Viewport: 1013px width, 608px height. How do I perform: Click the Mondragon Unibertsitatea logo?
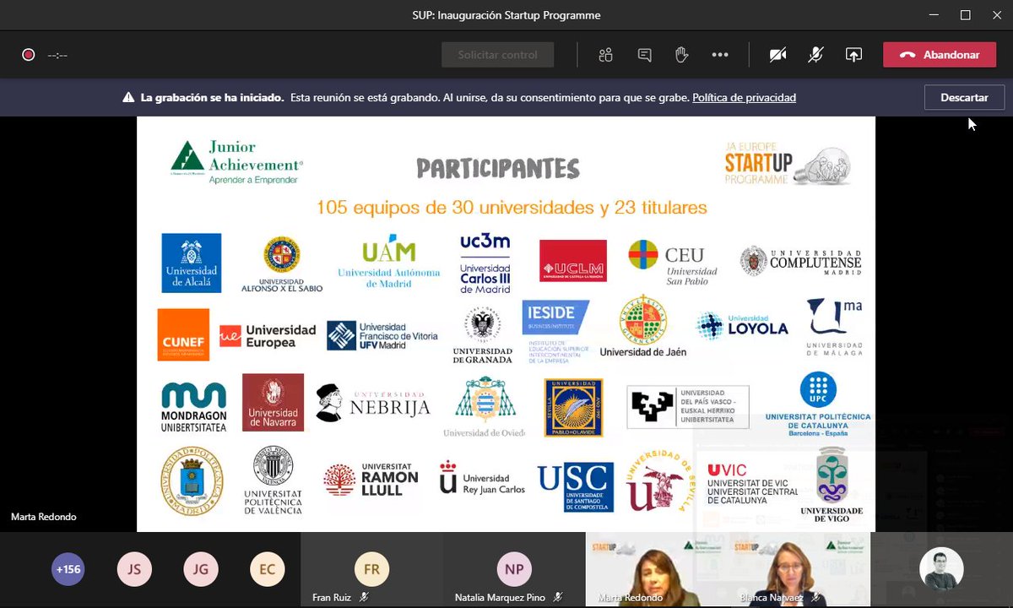[x=193, y=406]
